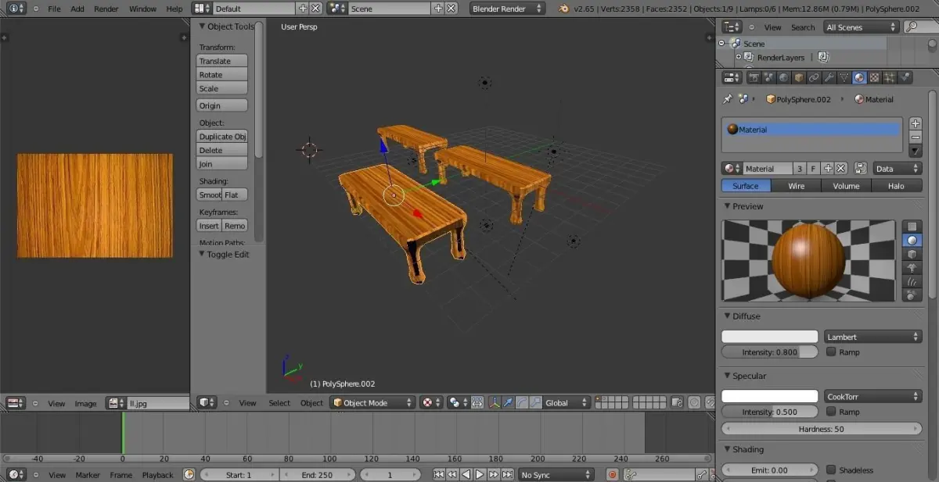This screenshot has height=482, width=939.
Task: Click the Translate button
Action: 222,61
